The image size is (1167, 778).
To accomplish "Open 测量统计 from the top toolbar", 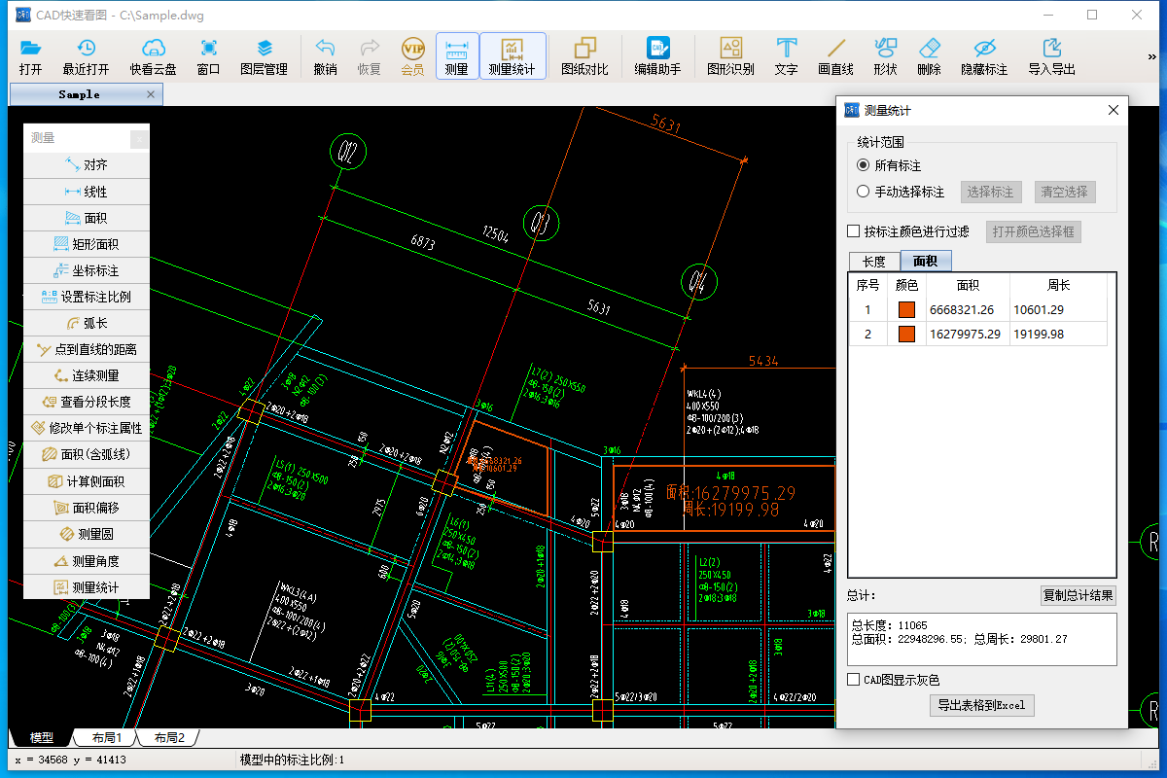I will 513,56.
